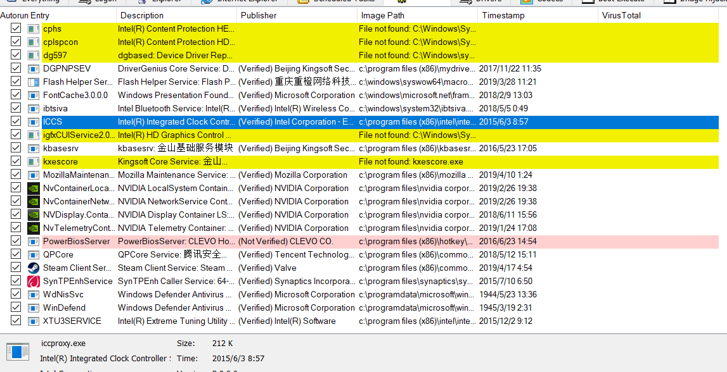Click the window icon next to MozillaMaintenan...

34,175
